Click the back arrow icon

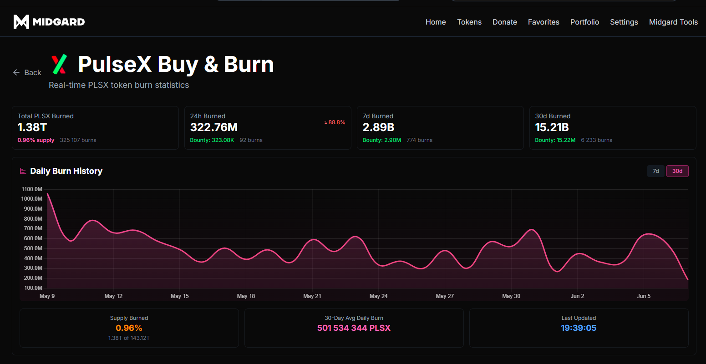pyautogui.click(x=16, y=72)
